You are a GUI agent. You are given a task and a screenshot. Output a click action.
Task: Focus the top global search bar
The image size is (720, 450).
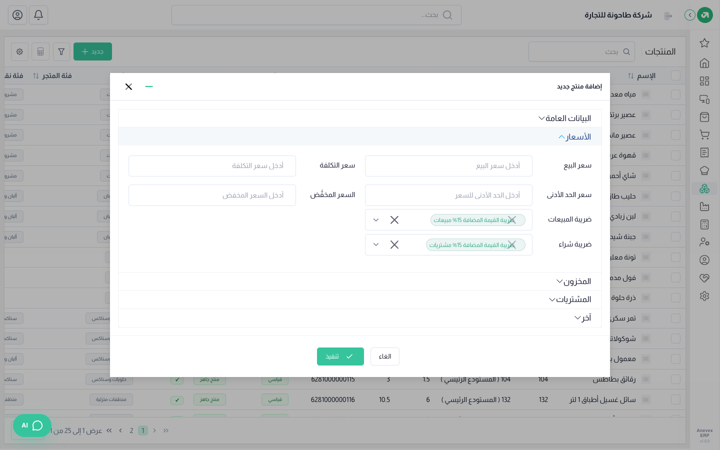click(x=316, y=15)
